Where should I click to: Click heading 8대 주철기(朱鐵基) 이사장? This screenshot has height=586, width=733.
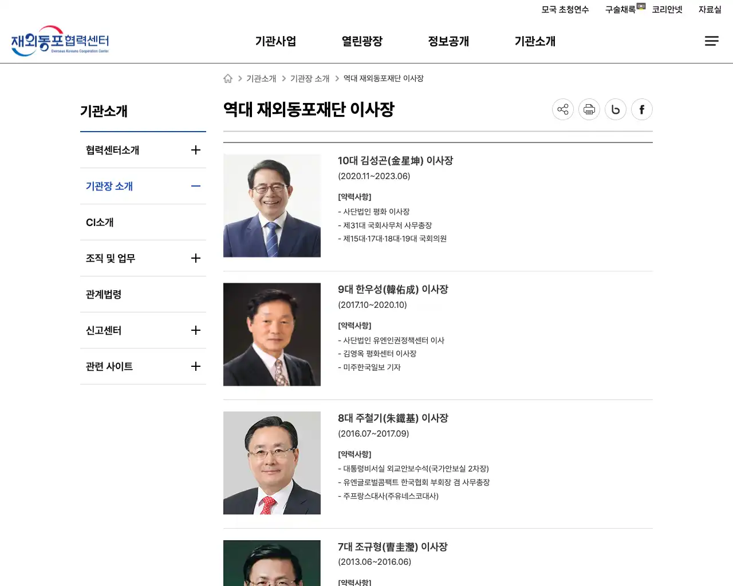(x=393, y=418)
